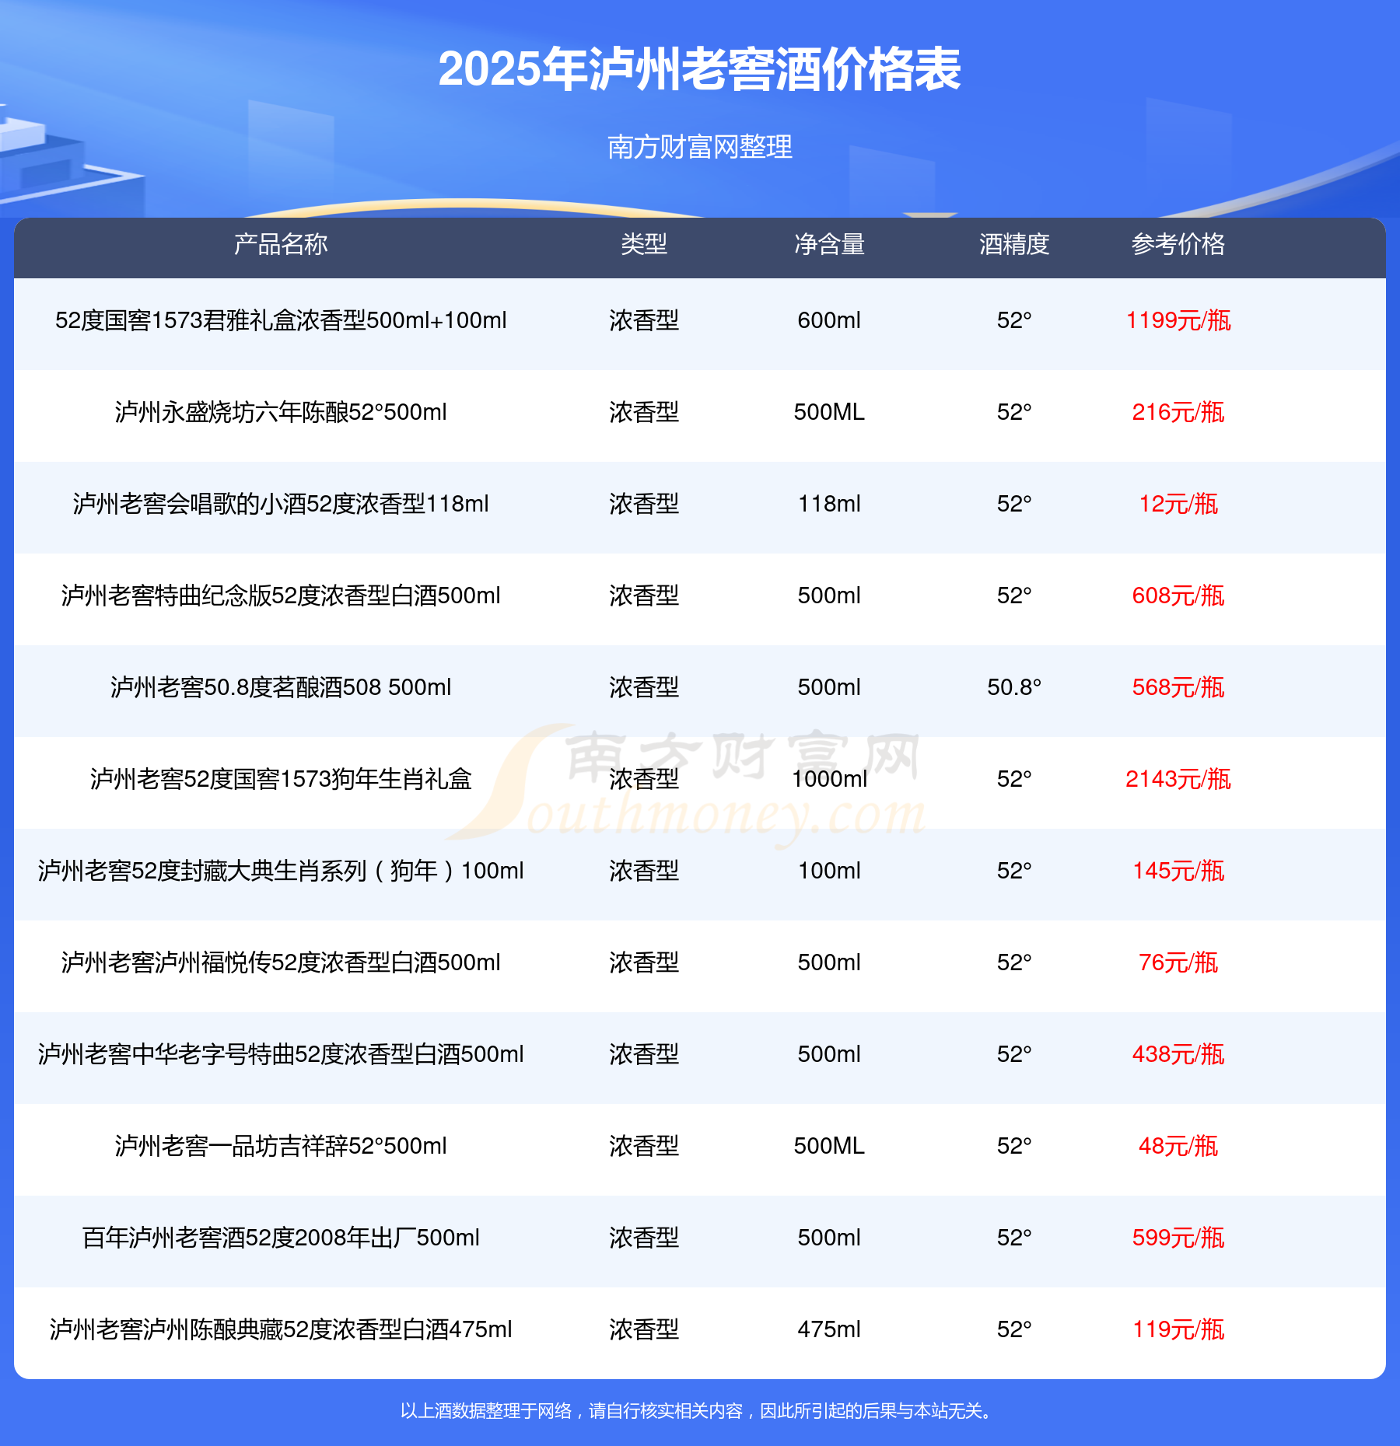
Task: Click the price "599元/瓶"
Action: point(1178,1238)
